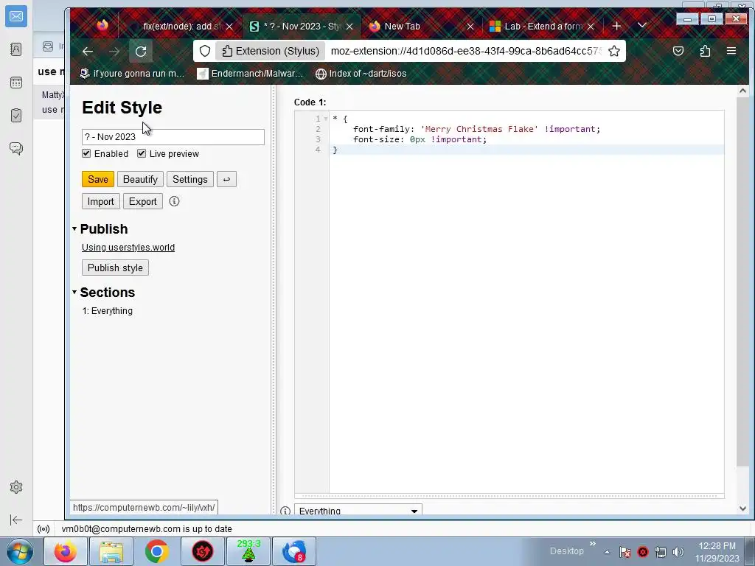Click the Export button
Viewport: 755px width, 566px height.
click(x=142, y=202)
